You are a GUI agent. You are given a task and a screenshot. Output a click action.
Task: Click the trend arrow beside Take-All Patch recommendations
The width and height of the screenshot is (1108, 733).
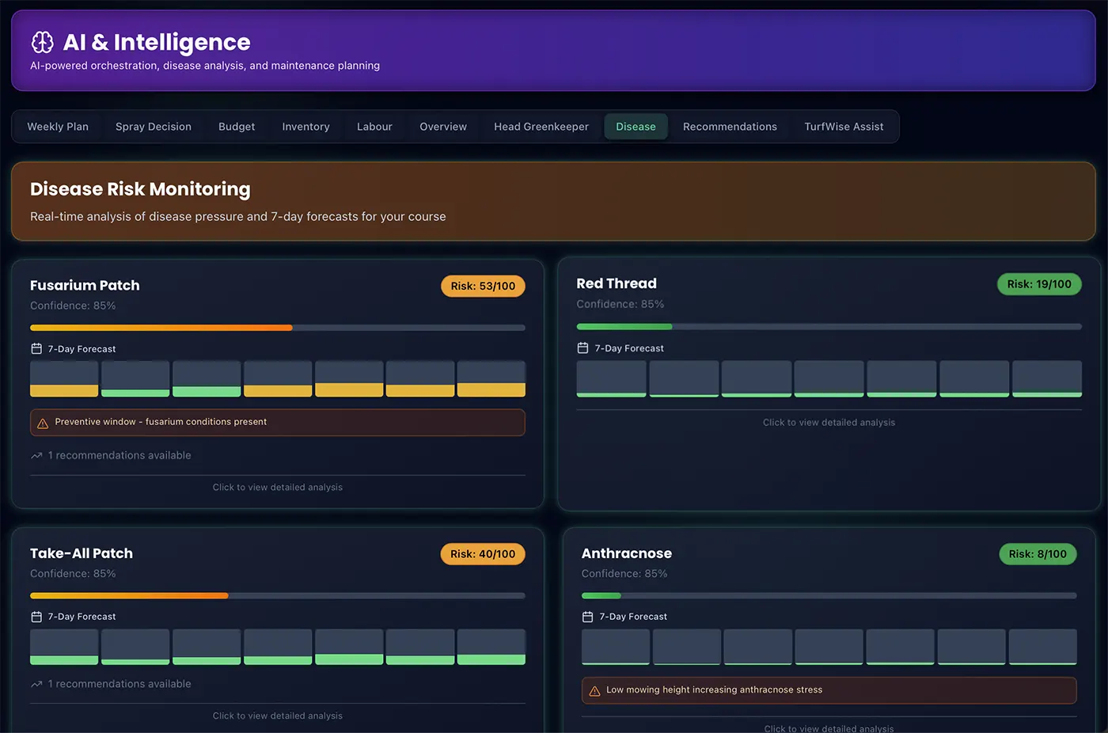[35, 683]
